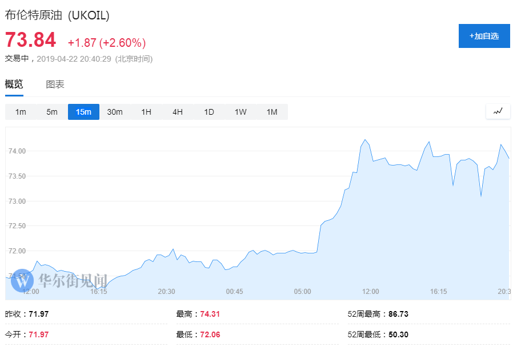Viewport: 517px width, 351px height.
Task: Click the 布伦特原油 (UKOIL) title
Action: pos(57,15)
